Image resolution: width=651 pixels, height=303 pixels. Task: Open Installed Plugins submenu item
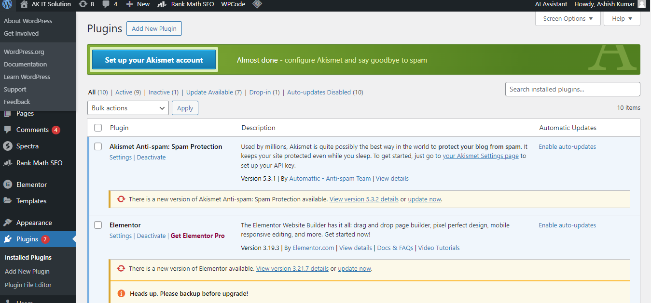28,257
